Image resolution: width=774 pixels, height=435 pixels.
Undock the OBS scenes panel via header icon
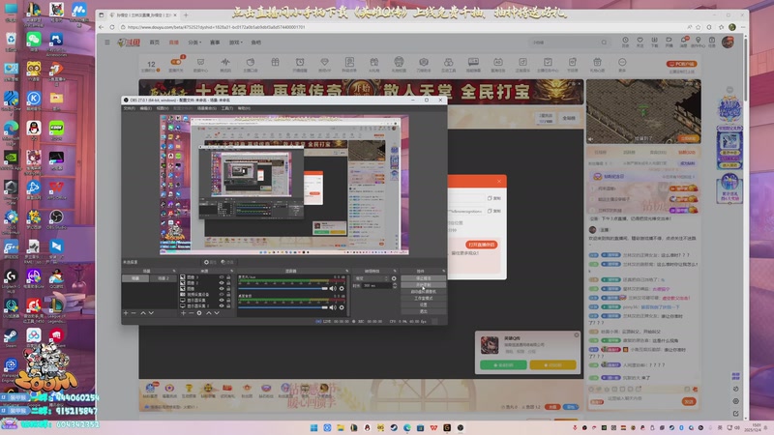click(174, 271)
